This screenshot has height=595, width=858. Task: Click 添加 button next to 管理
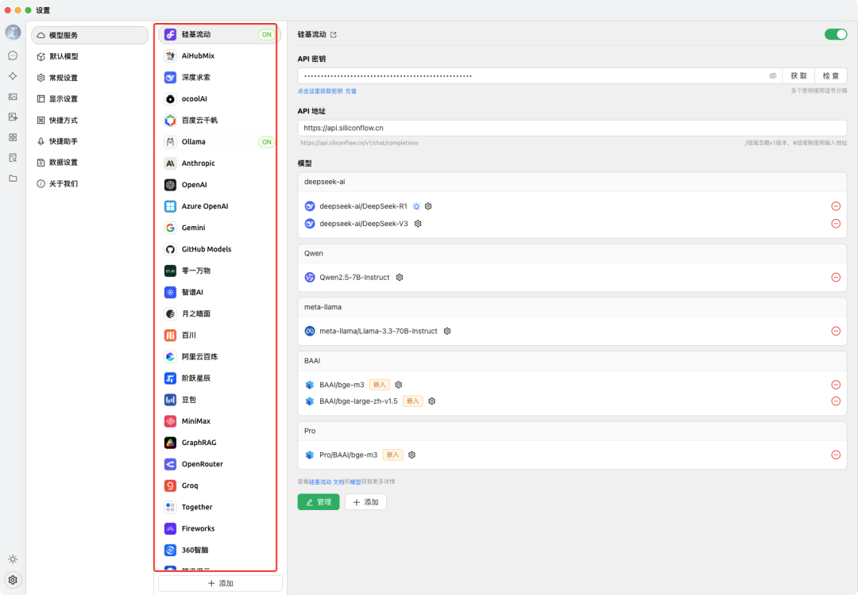365,502
